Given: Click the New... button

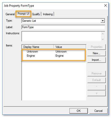Looking at the screenshot, I should [x=96, y=53].
